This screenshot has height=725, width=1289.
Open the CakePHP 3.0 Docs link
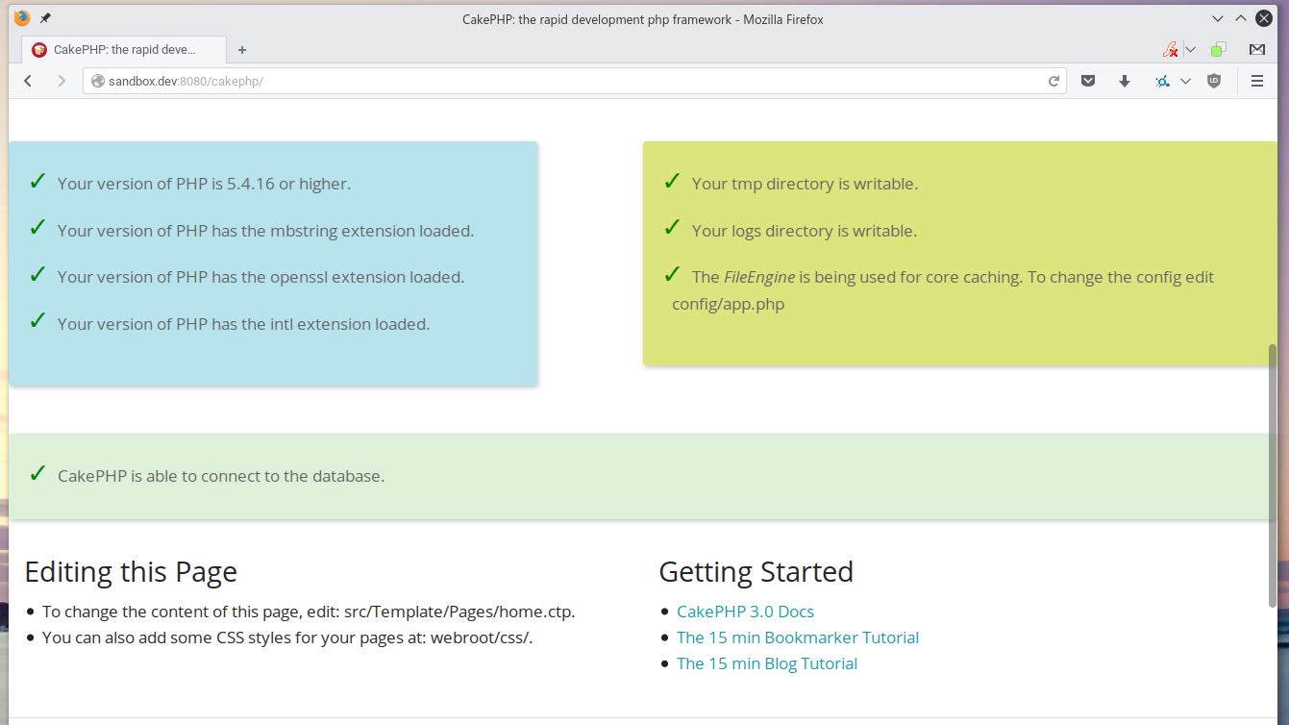(x=745, y=612)
